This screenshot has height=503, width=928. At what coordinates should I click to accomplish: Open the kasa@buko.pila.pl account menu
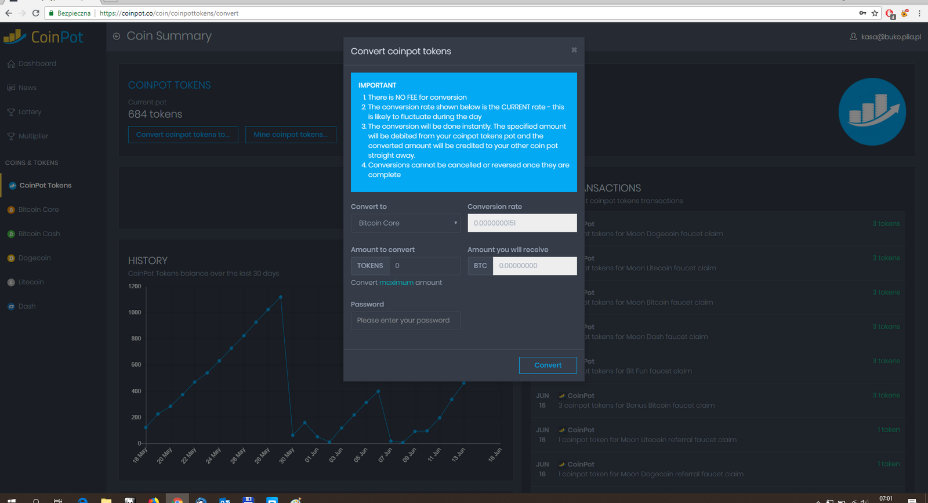click(x=891, y=37)
